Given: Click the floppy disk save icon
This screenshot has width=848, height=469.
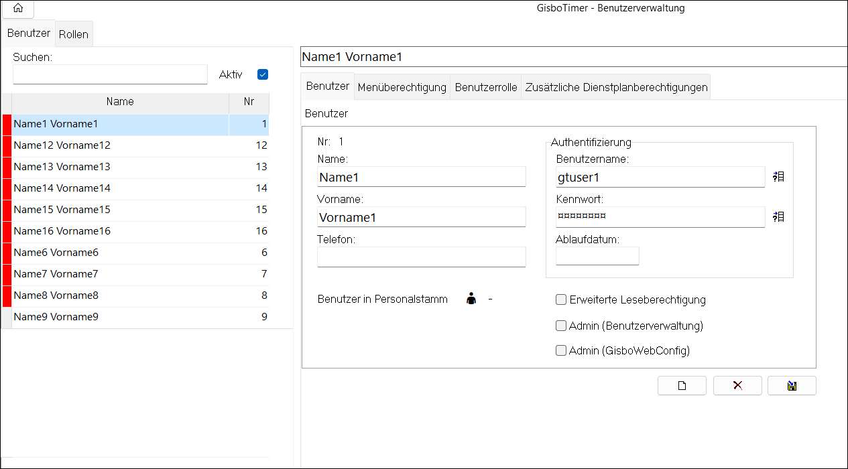Looking at the screenshot, I should [792, 385].
